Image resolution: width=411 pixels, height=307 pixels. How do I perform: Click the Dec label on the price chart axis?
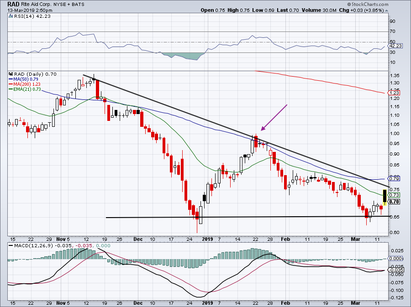138,239
